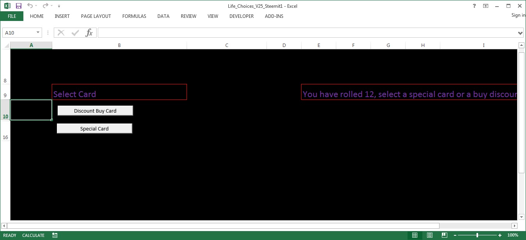
Task: Switch to Page Layout view icon
Action: click(x=429, y=235)
